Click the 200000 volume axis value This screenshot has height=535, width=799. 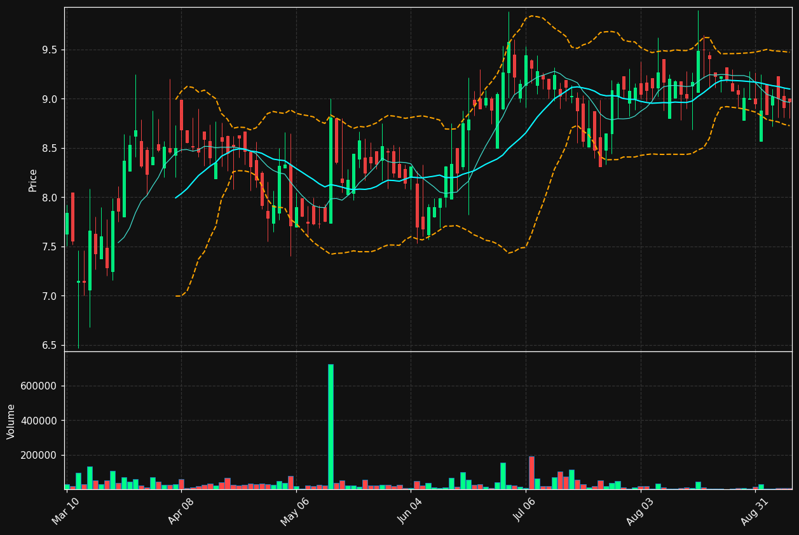(40, 456)
